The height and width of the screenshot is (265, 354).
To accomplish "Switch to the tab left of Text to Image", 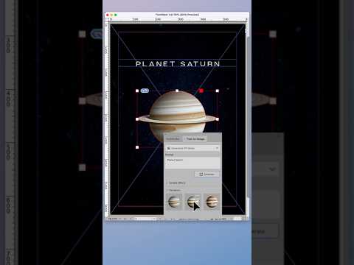I will click(x=173, y=139).
